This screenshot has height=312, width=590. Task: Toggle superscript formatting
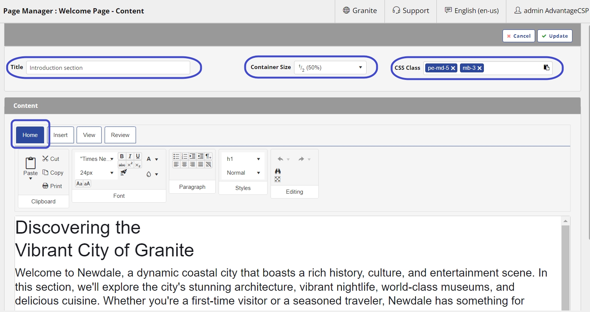point(130,165)
